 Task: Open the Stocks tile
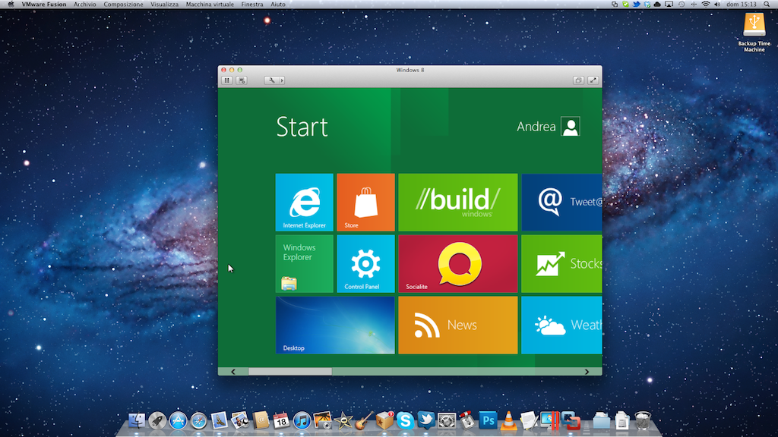click(561, 263)
